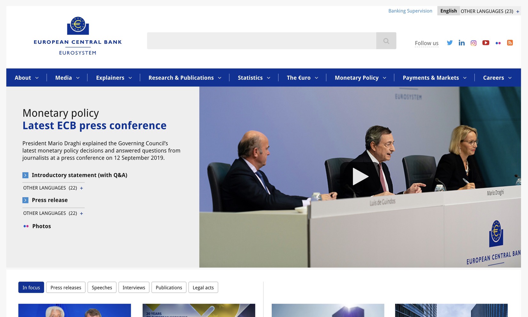Expand the Payments & Markets menu
The height and width of the screenshot is (317, 528).
(435, 78)
